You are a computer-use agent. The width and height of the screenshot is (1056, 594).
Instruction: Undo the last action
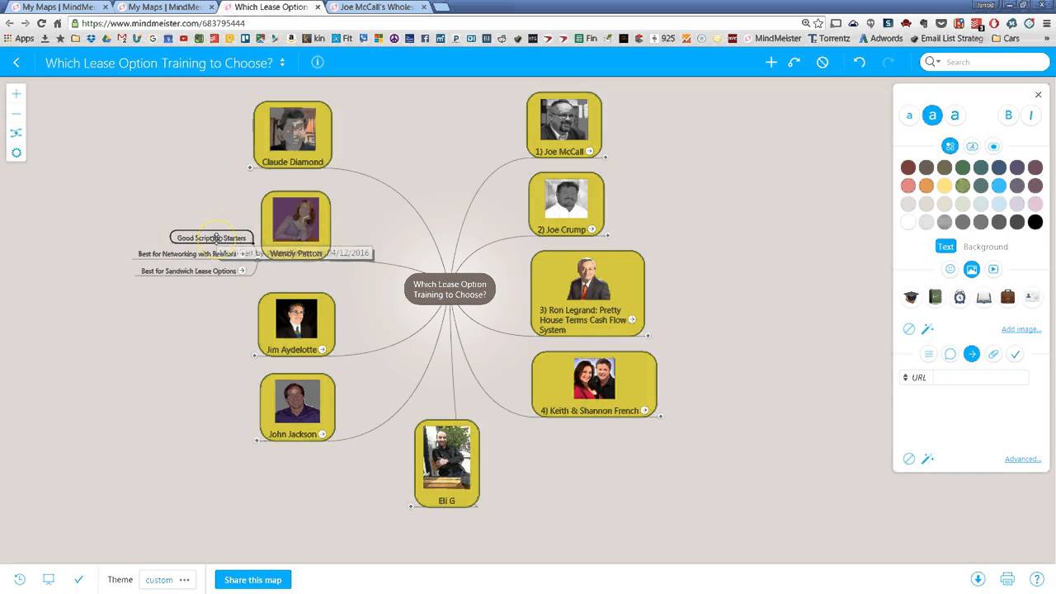(860, 63)
